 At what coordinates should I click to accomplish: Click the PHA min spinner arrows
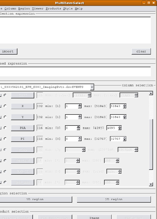pos(78,128)
